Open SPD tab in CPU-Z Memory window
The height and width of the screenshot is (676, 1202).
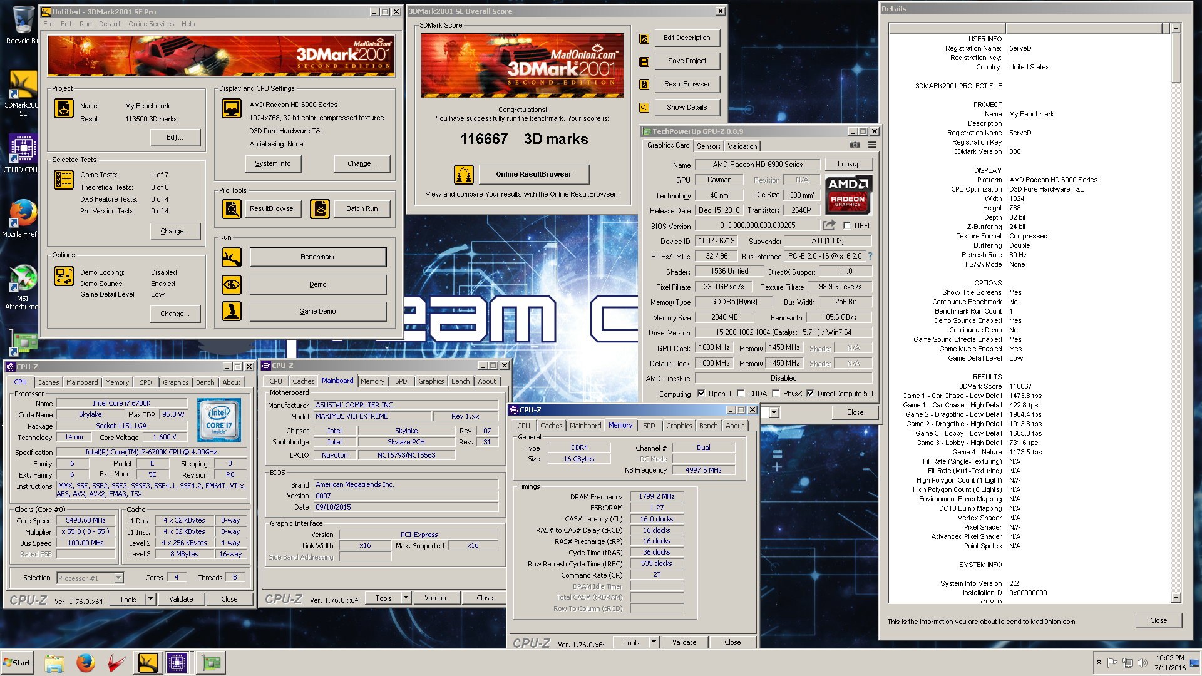pos(649,426)
